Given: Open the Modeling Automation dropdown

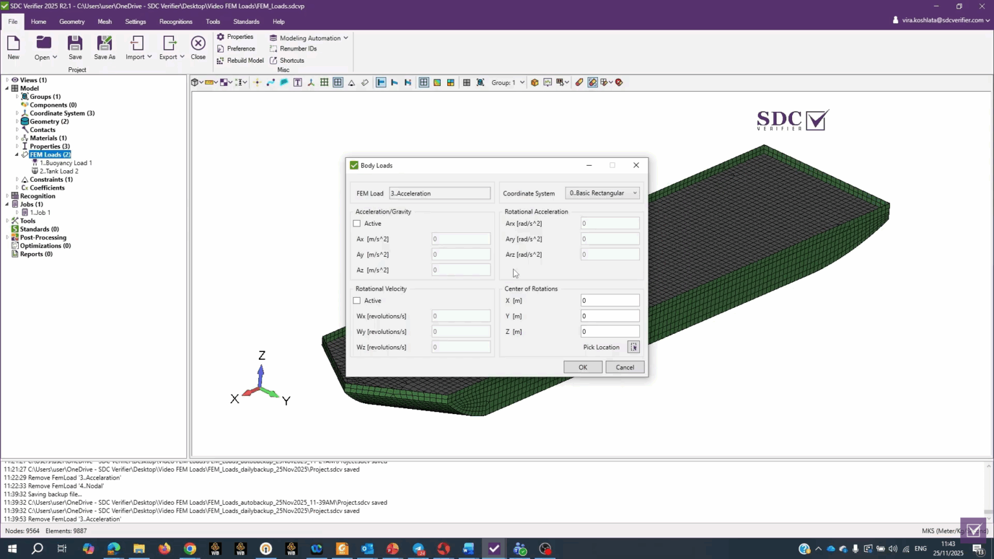Looking at the screenshot, I should pyautogui.click(x=309, y=38).
